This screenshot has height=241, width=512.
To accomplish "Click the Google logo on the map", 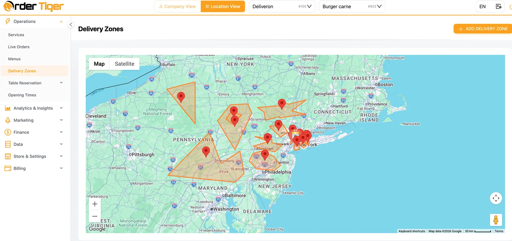I will click(x=97, y=229).
